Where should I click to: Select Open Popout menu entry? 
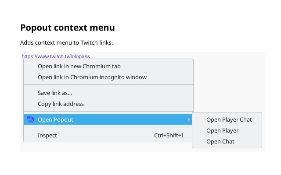point(55,120)
